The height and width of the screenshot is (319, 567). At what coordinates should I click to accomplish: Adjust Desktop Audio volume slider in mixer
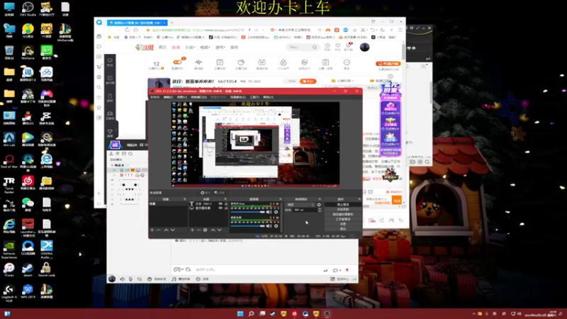247,226
